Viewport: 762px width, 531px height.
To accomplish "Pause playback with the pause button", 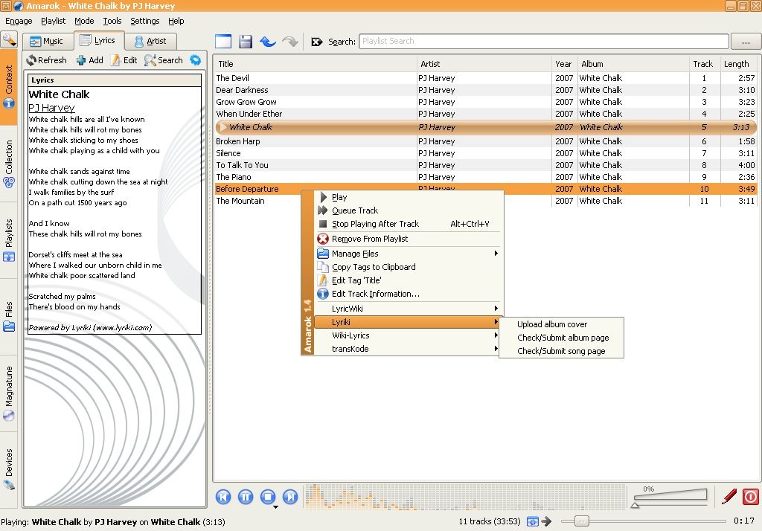I will point(246,497).
